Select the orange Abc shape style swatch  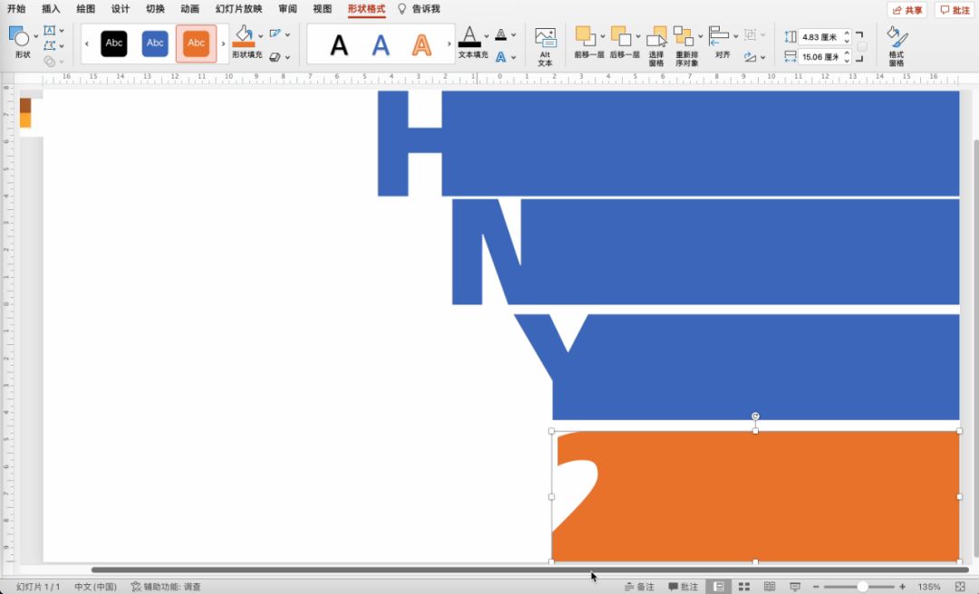click(x=196, y=43)
